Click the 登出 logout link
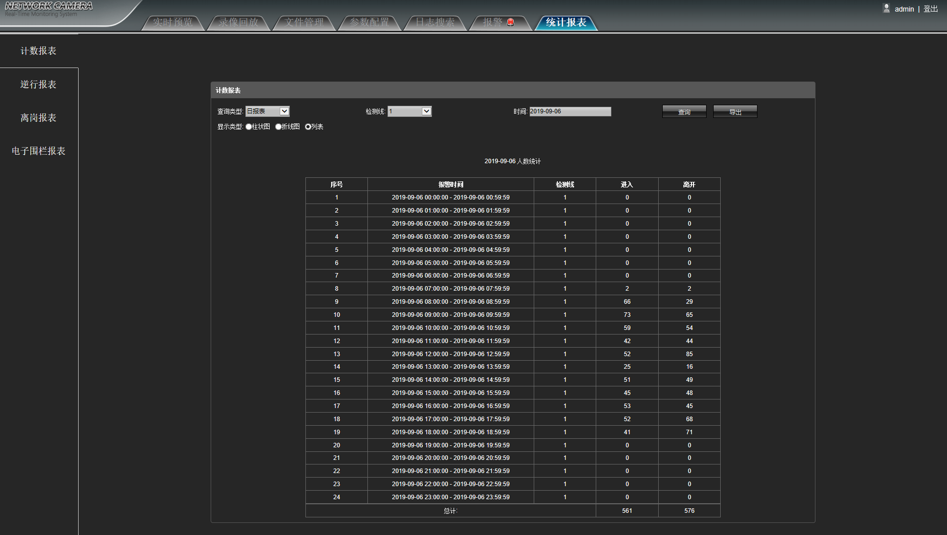Image resolution: width=947 pixels, height=535 pixels. [930, 9]
